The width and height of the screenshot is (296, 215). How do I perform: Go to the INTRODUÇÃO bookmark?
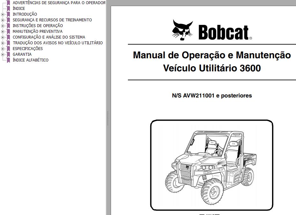[x=25, y=14]
